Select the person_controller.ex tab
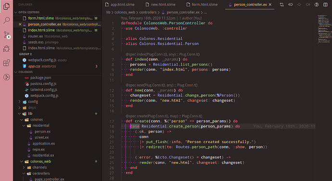This screenshot has width=332, height=181. 250,5
